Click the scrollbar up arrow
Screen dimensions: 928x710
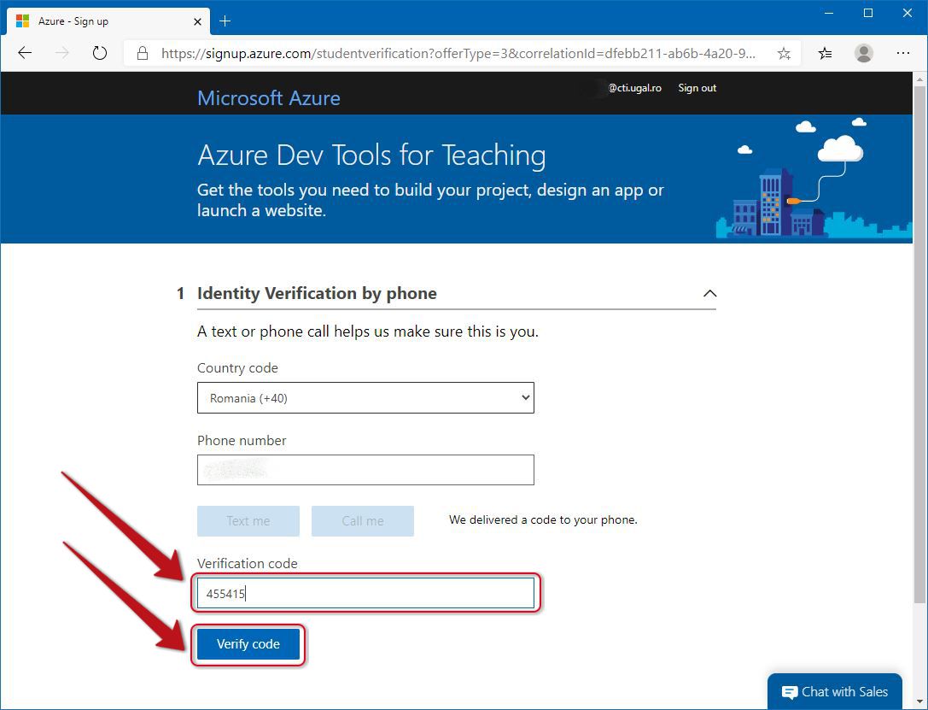click(x=919, y=79)
